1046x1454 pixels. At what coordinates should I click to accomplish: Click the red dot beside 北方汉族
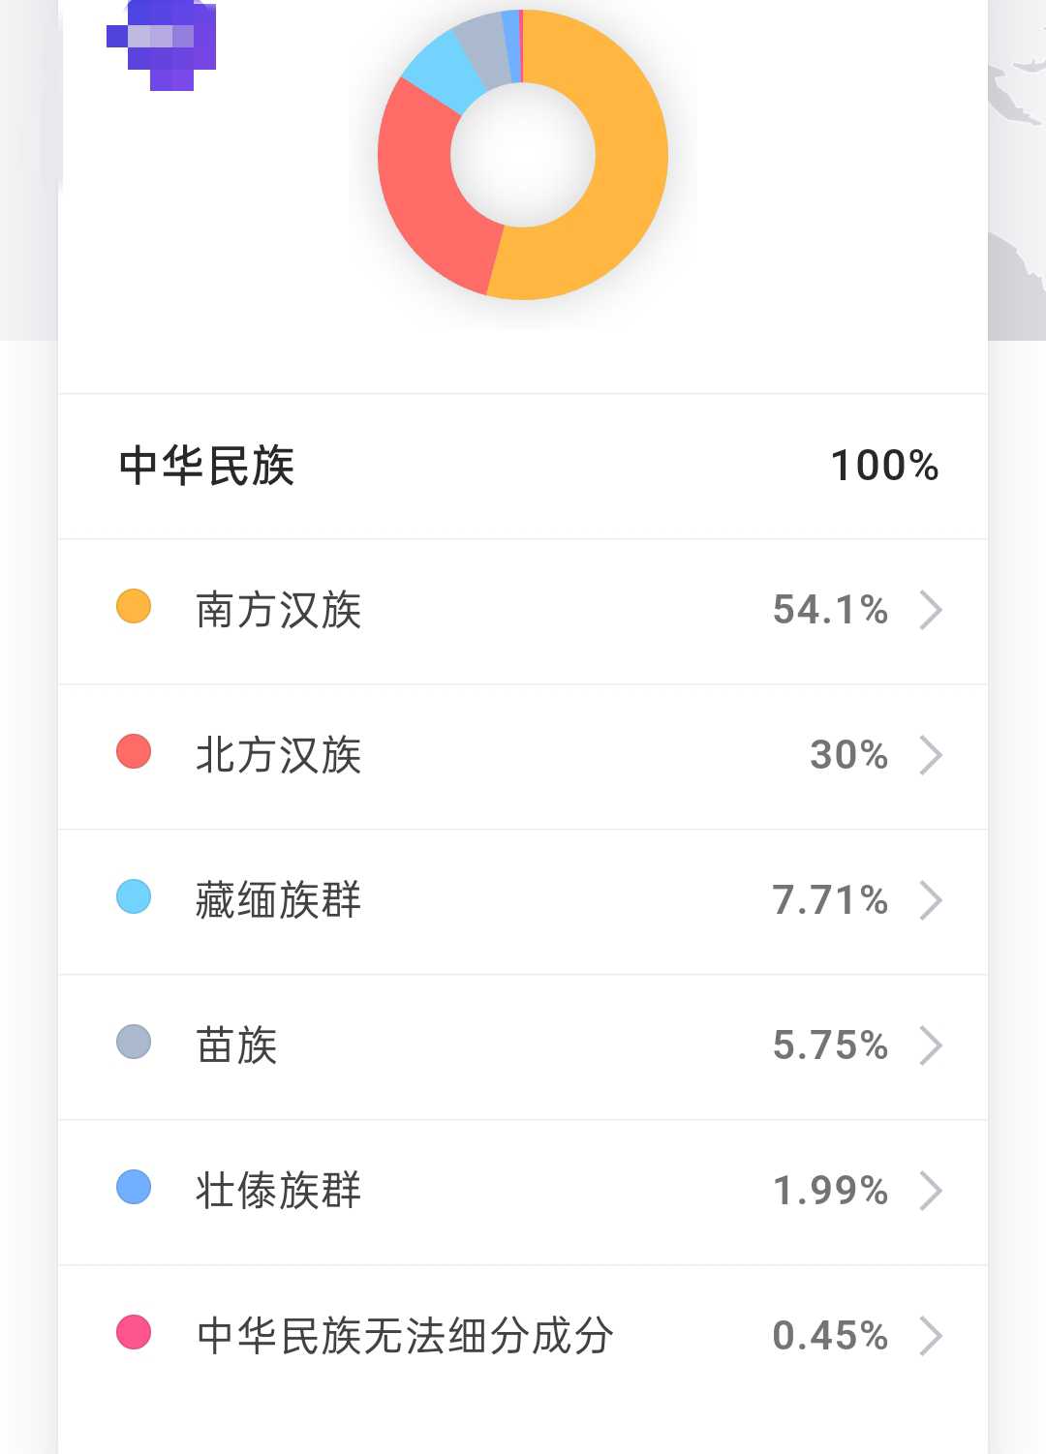tap(134, 751)
